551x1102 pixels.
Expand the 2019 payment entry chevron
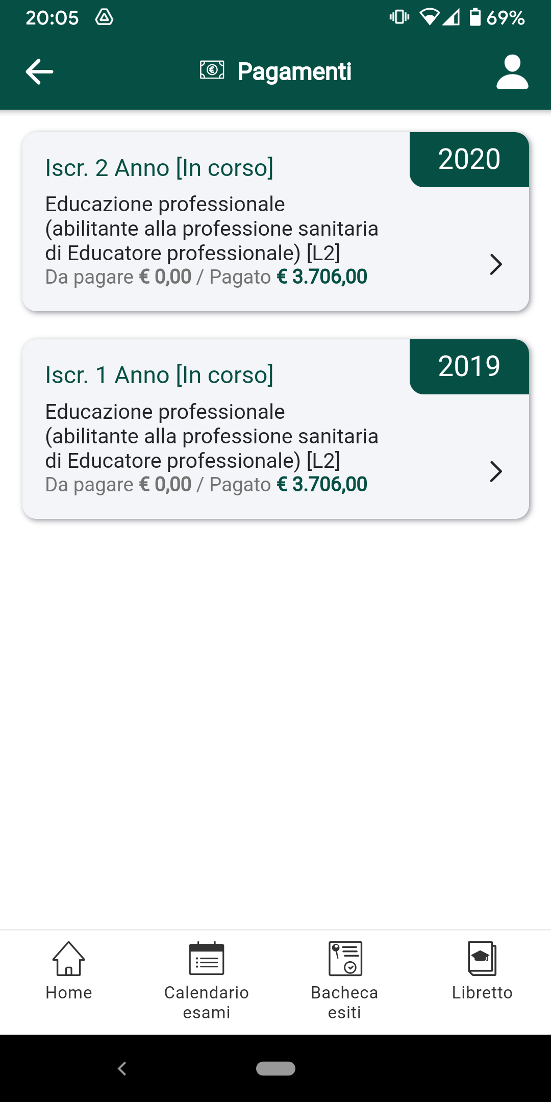point(496,471)
